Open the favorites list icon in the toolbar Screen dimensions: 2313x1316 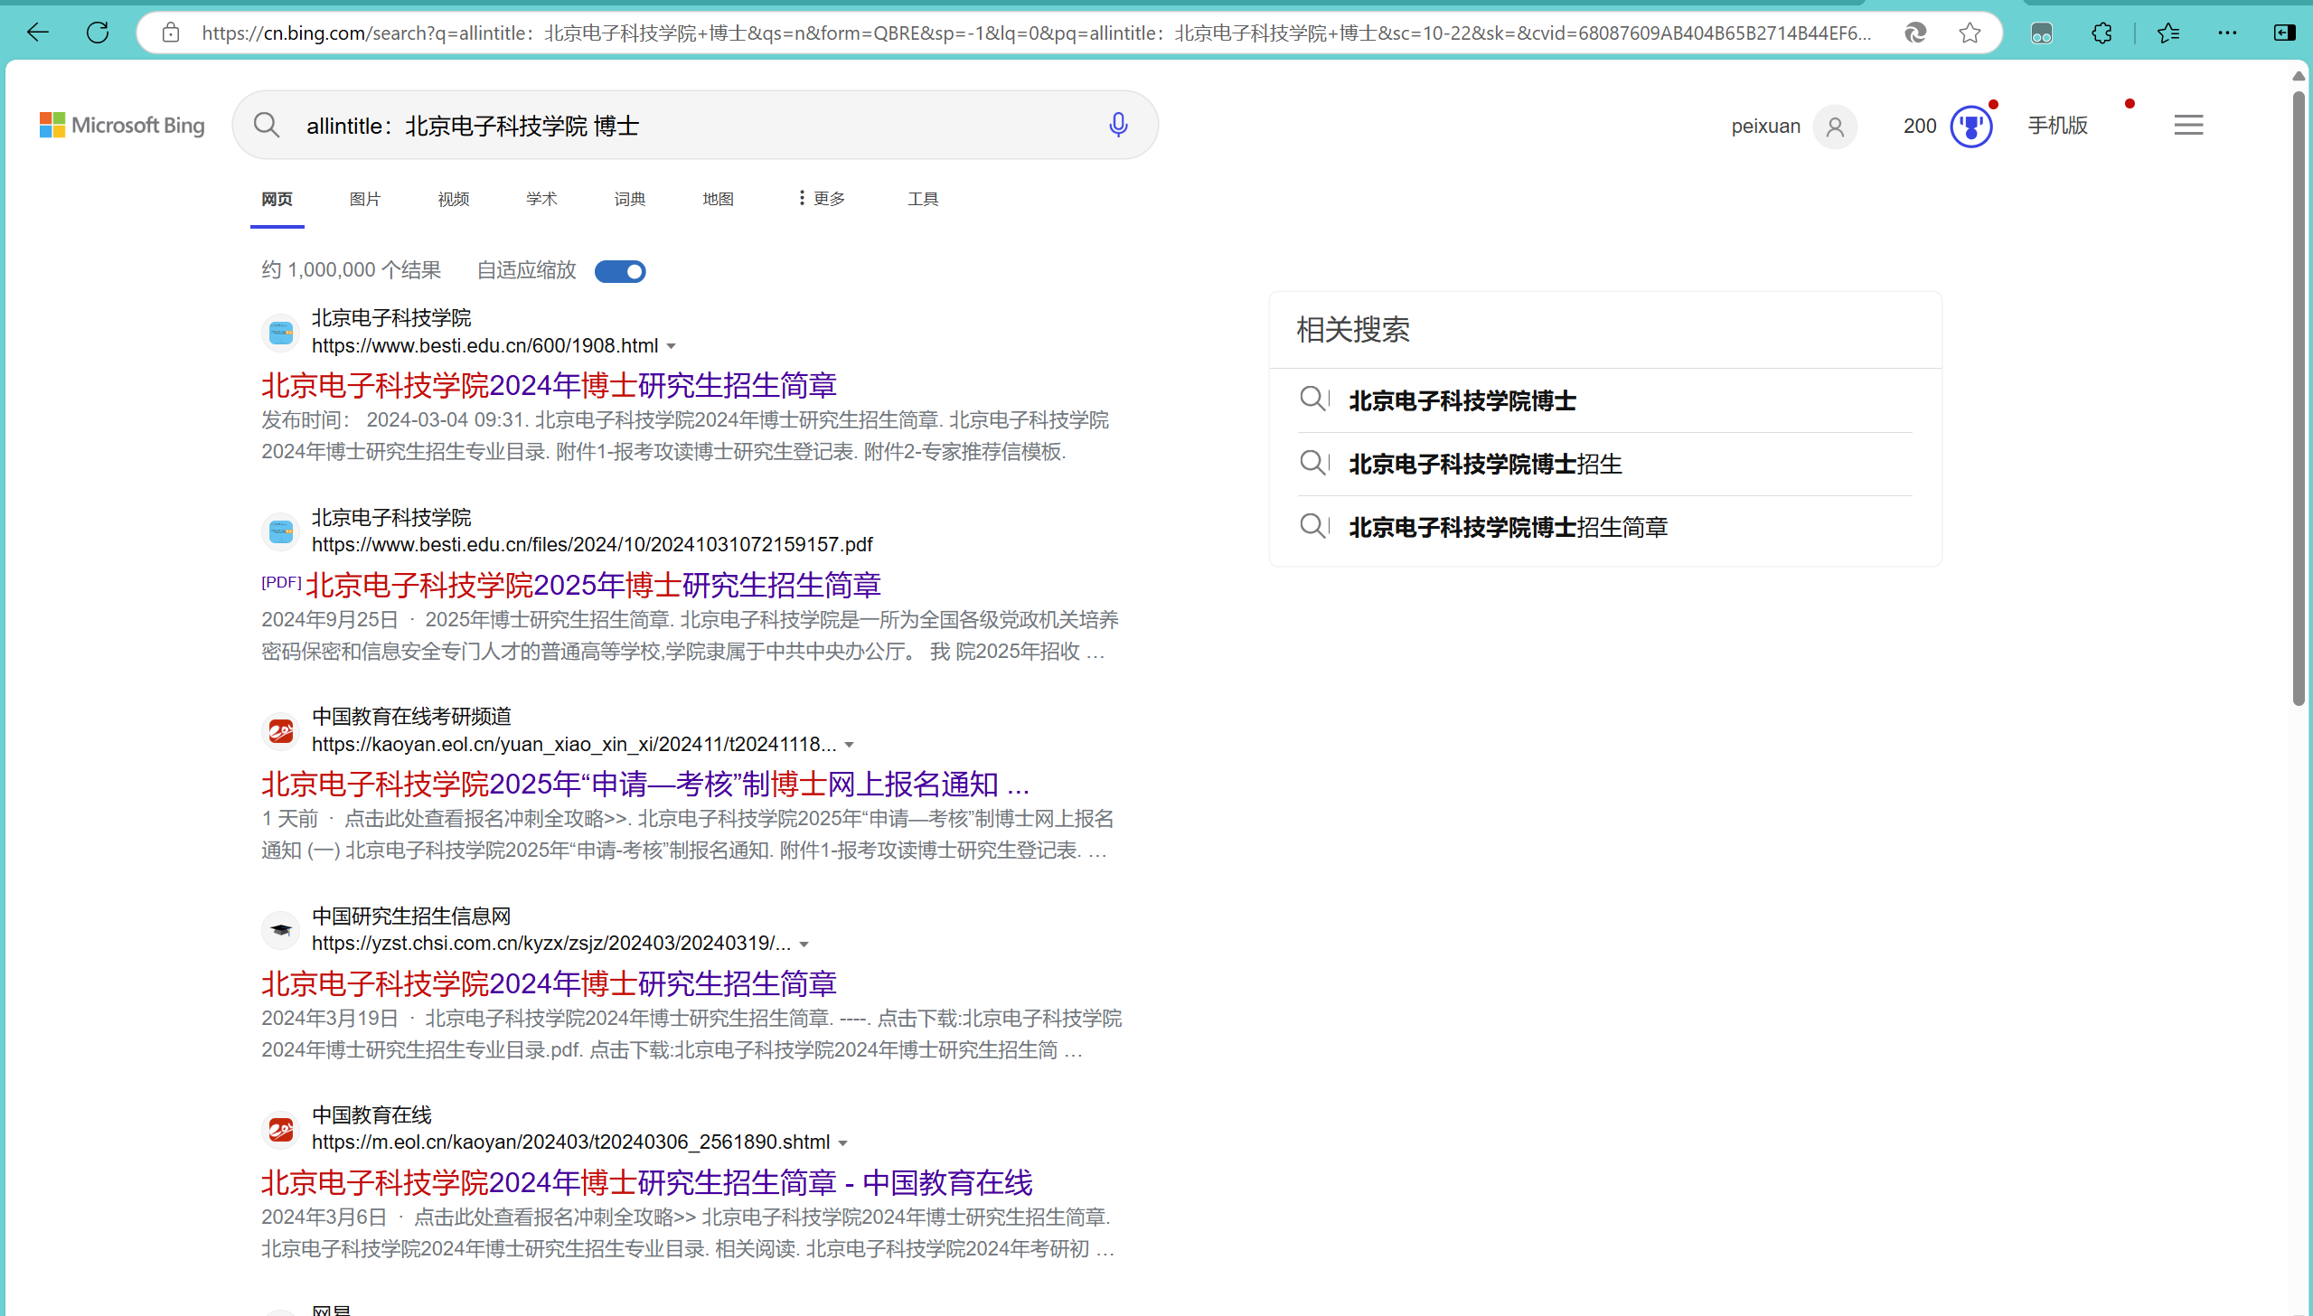point(2168,33)
